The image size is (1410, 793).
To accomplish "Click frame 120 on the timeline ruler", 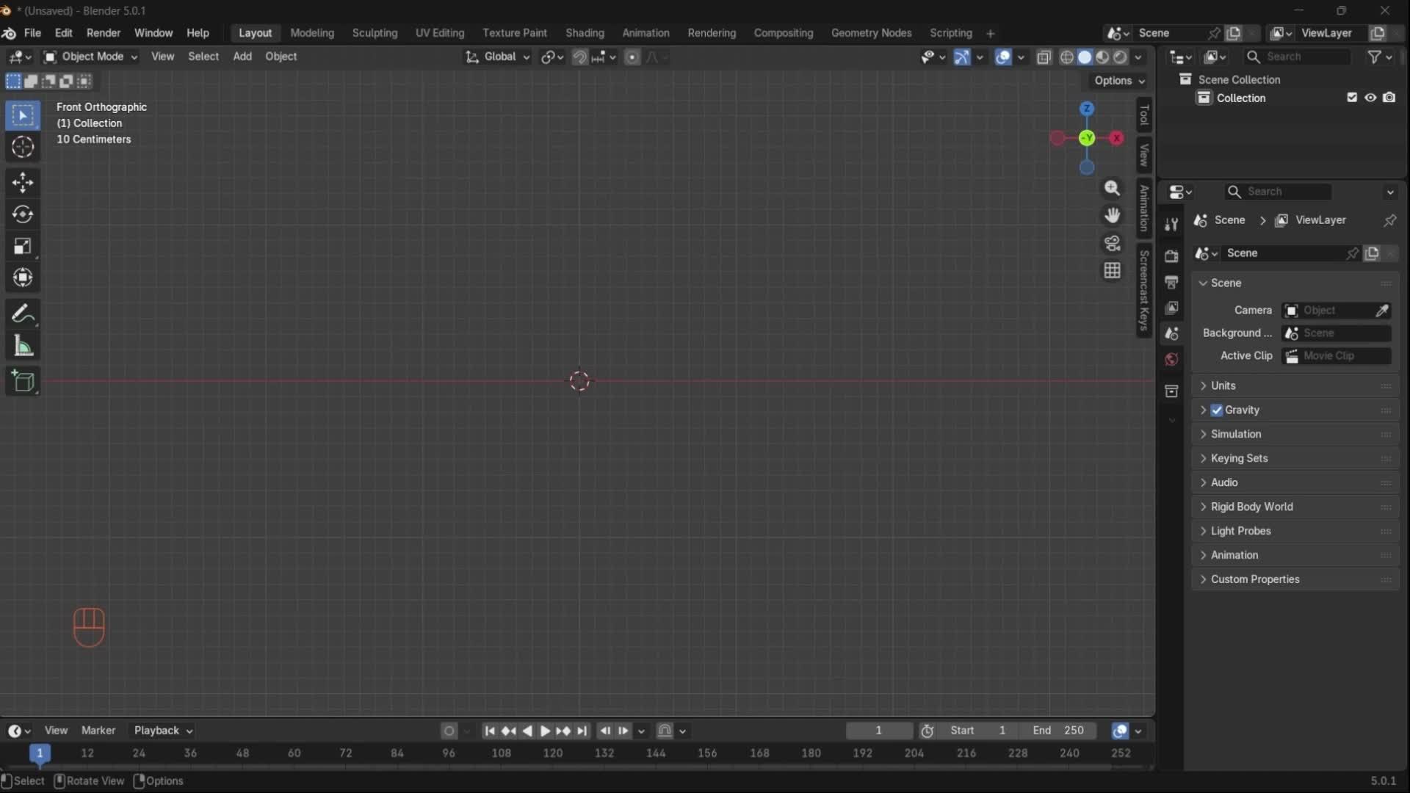I will pyautogui.click(x=552, y=753).
